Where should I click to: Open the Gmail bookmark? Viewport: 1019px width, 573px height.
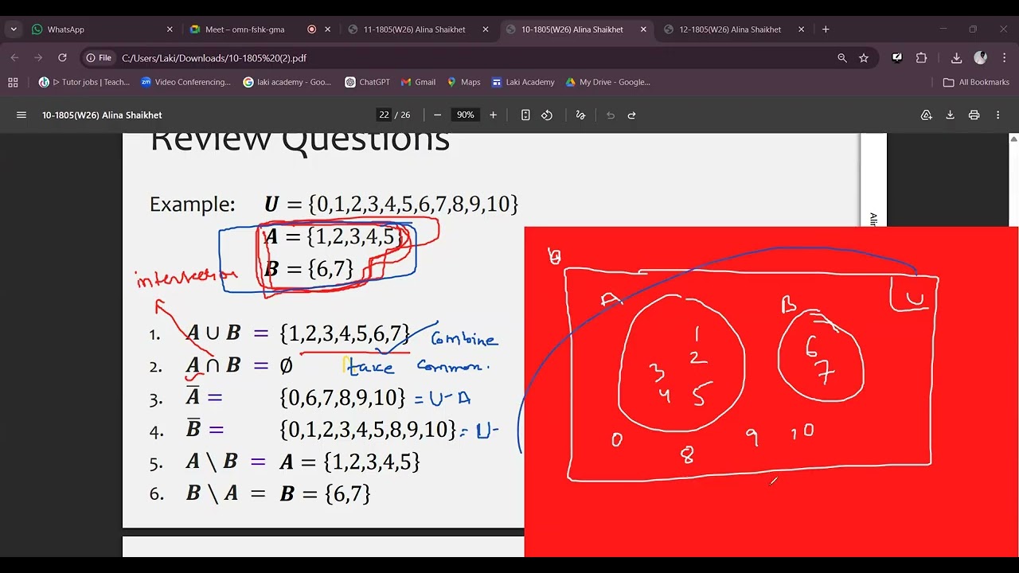[419, 82]
